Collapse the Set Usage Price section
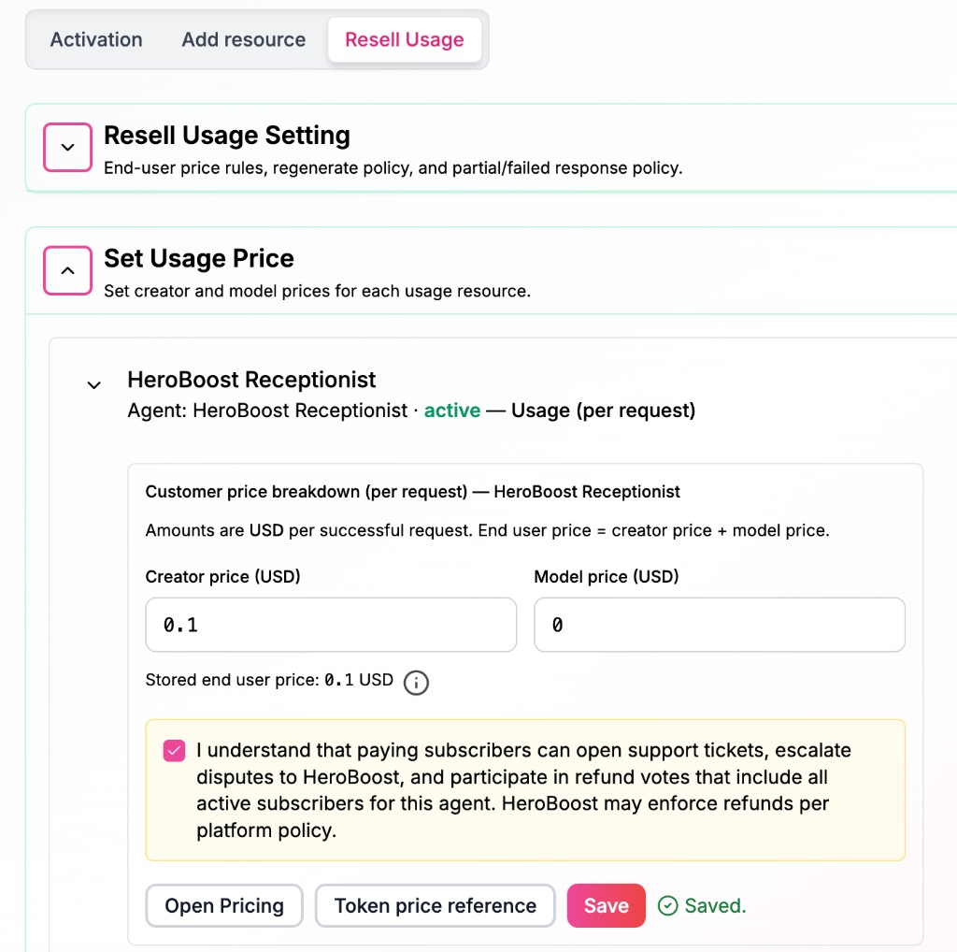957x952 pixels. 67,270
